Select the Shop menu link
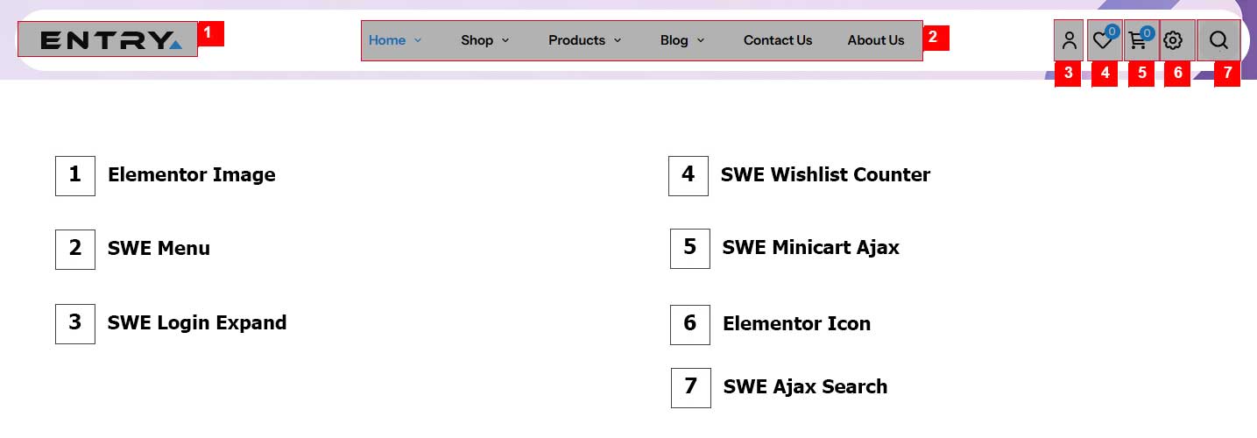 (477, 40)
